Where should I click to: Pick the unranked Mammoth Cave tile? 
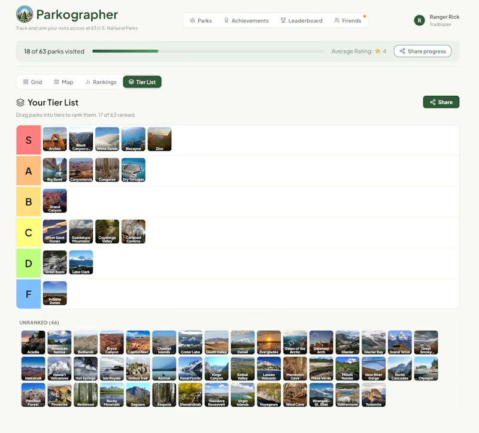(295, 369)
